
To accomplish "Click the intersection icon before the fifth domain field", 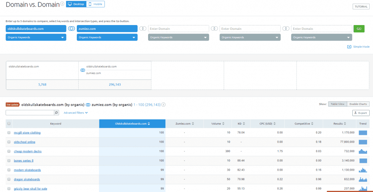I will pos(286,28).
